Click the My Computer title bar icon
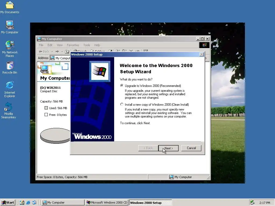The image size is (275, 206). pos(39,39)
